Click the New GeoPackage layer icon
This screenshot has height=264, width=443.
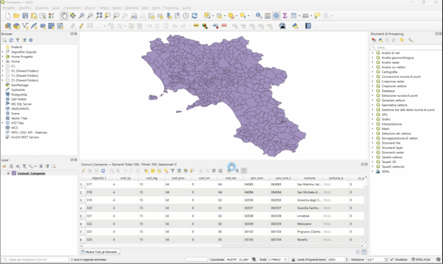[16, 26]
